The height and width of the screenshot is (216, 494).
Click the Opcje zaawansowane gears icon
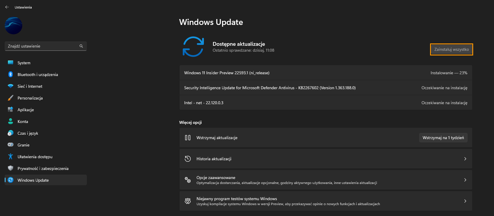(188, 180)
